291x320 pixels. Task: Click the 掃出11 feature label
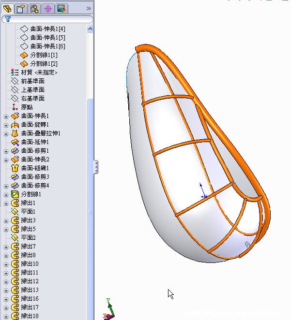pyautogui.click(x=30, y=273)
